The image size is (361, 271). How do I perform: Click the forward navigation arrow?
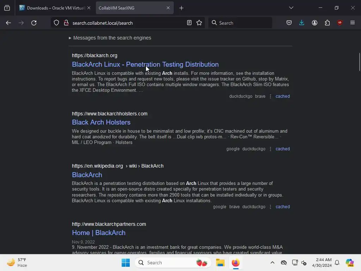coord(21,23)
